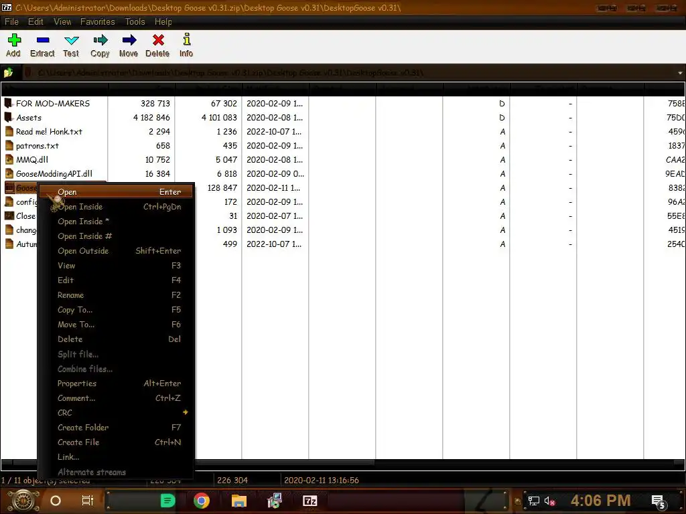686x514 pixels.
Task: Select Delete in the context menu
Action: [116, 339]
